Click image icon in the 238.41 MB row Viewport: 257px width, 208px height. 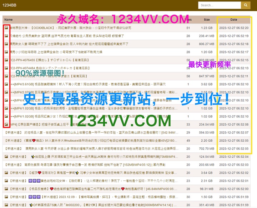tap(6, 36)
